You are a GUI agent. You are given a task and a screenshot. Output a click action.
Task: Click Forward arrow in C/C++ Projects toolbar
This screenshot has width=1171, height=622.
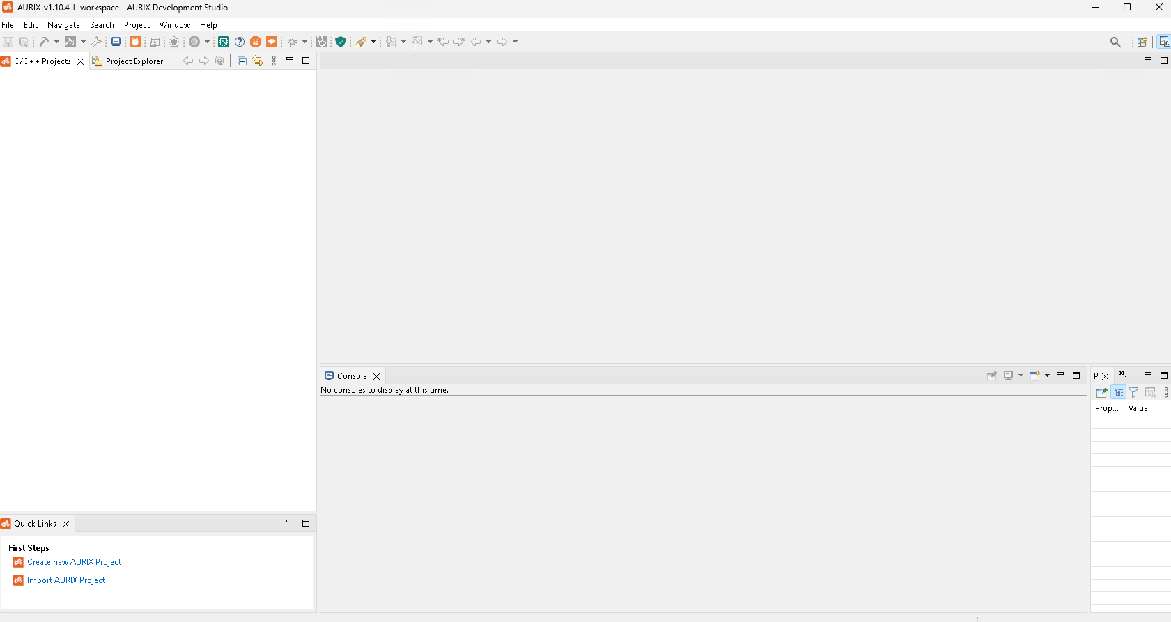click(x=204, y=61)
